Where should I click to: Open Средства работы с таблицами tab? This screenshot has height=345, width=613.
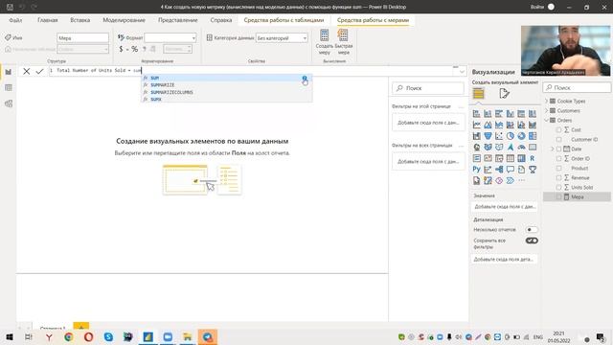284,20
